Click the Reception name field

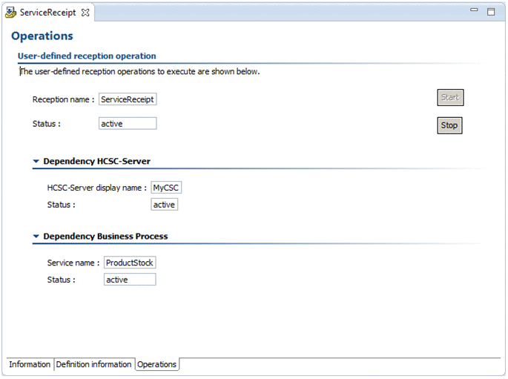128,99
